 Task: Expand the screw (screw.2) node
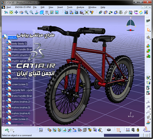tap(3, 118)
